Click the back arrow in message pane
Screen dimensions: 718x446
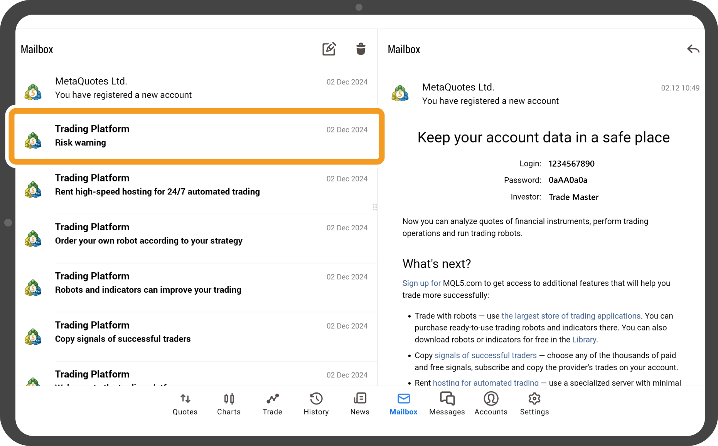point(693,49)
